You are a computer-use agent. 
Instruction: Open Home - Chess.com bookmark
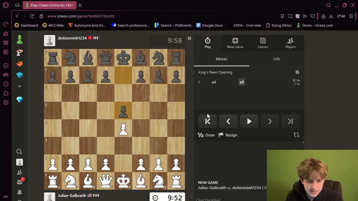point(315,25)
